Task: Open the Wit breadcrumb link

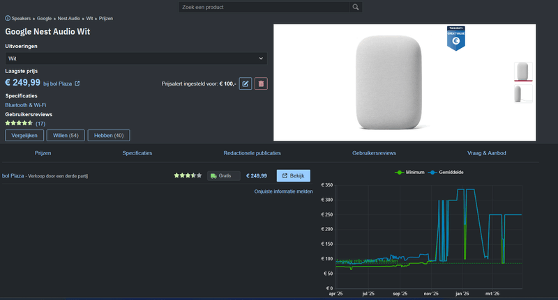Action: [x=89, y=19]
